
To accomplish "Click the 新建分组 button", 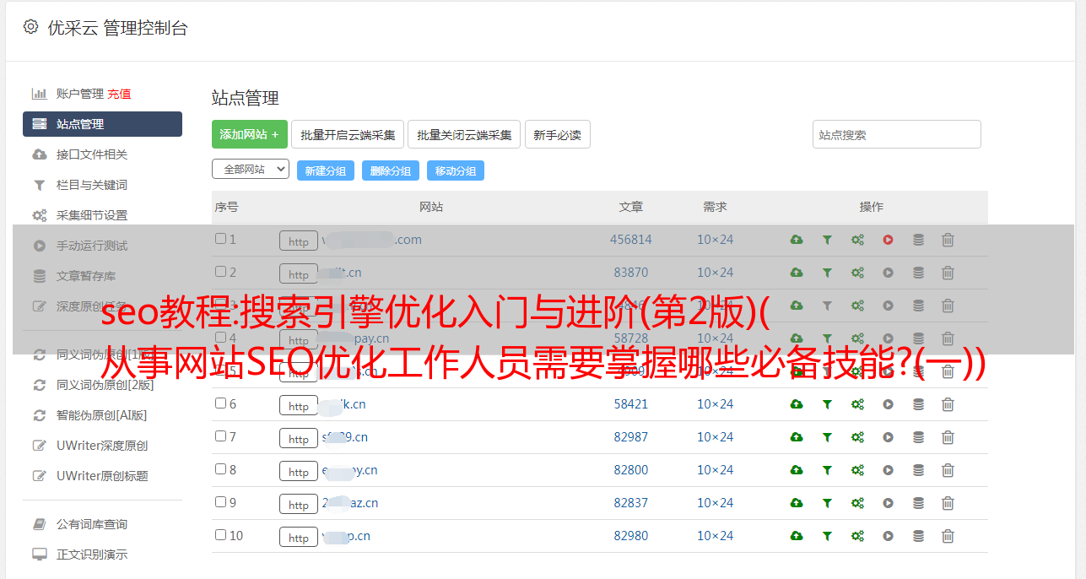I will pos(326,170).
